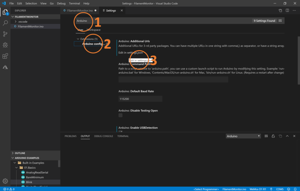Toggle Disable Testing Open checkbox
The width and height of the screenshot is (300, 191).
(x=120, y=115)
